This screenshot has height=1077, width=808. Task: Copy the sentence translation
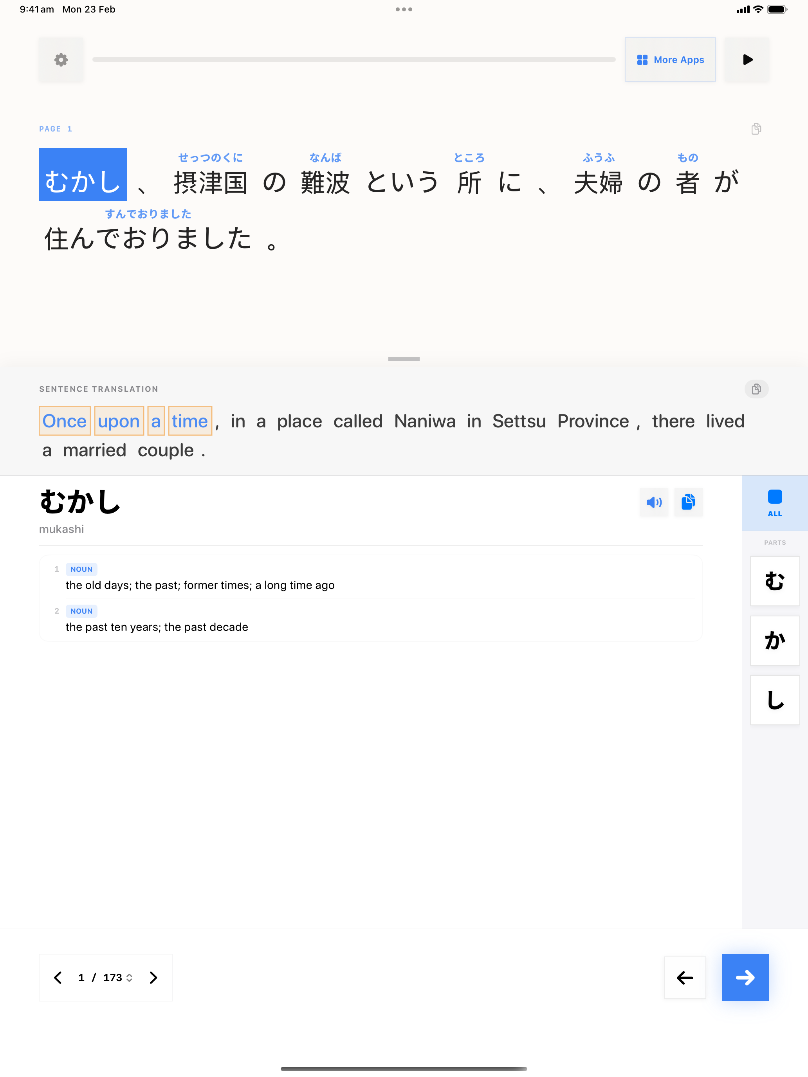756,389
